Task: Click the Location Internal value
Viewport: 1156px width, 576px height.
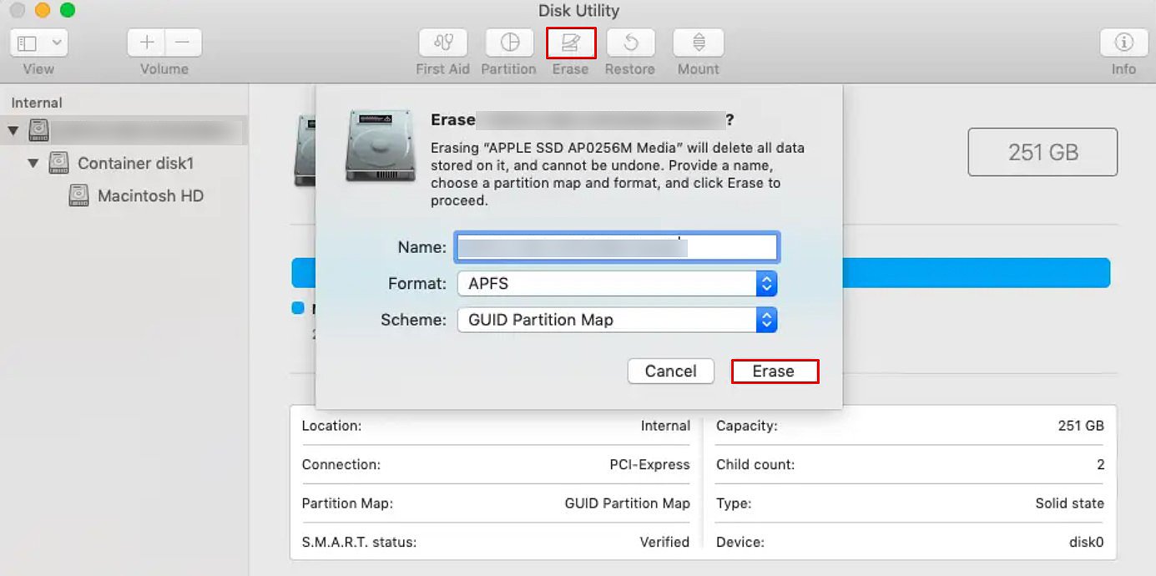Action: (665, 426)
